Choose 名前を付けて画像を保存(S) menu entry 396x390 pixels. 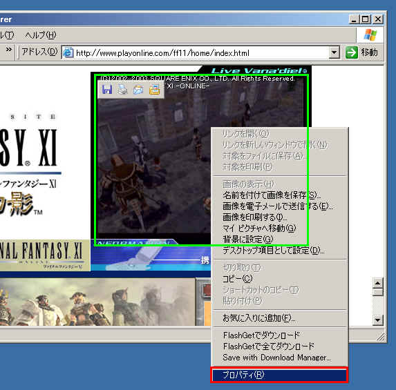279,195
